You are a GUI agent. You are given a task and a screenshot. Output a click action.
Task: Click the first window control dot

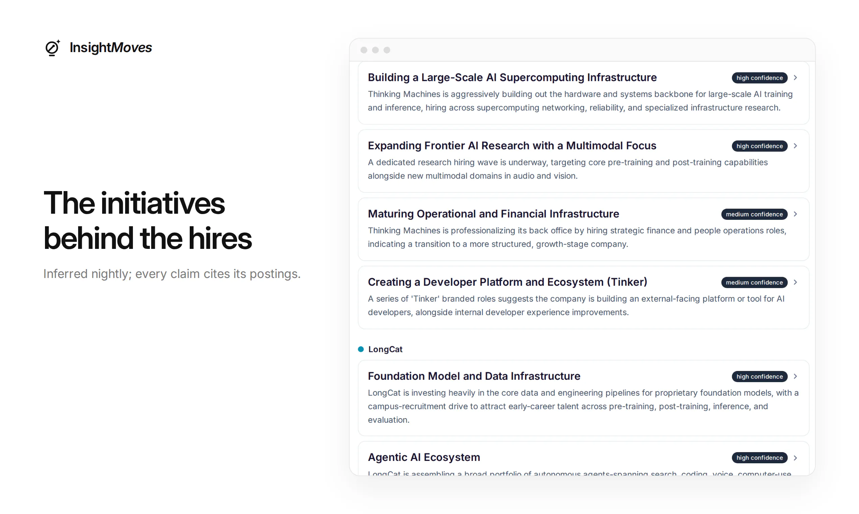pyautogui.click(x=364, y=50)
